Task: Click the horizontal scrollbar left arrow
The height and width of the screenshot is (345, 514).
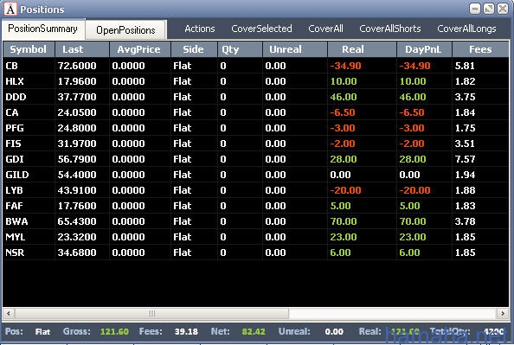Action: click(x=9, y=314)
